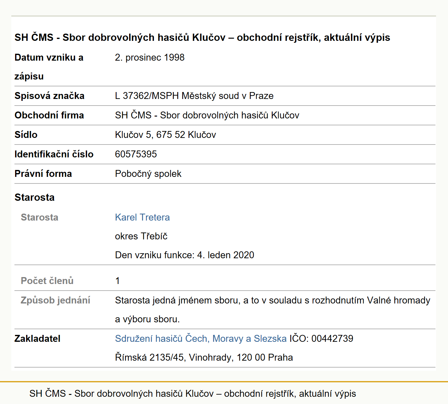
Task: Click the Spisová značka label
Action: pyautogui.click(x=49, y=96)
